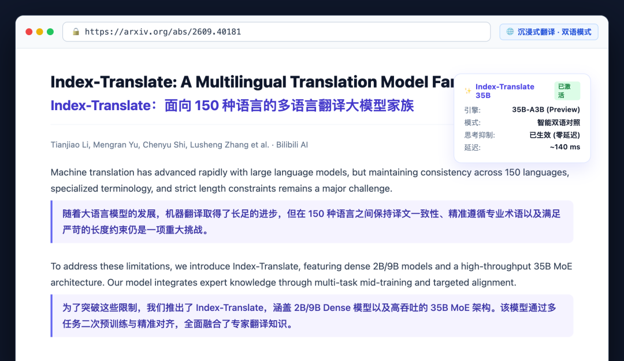Focus the arxiv.org URL address field
The image size is (624, 361).
(276, 32)
